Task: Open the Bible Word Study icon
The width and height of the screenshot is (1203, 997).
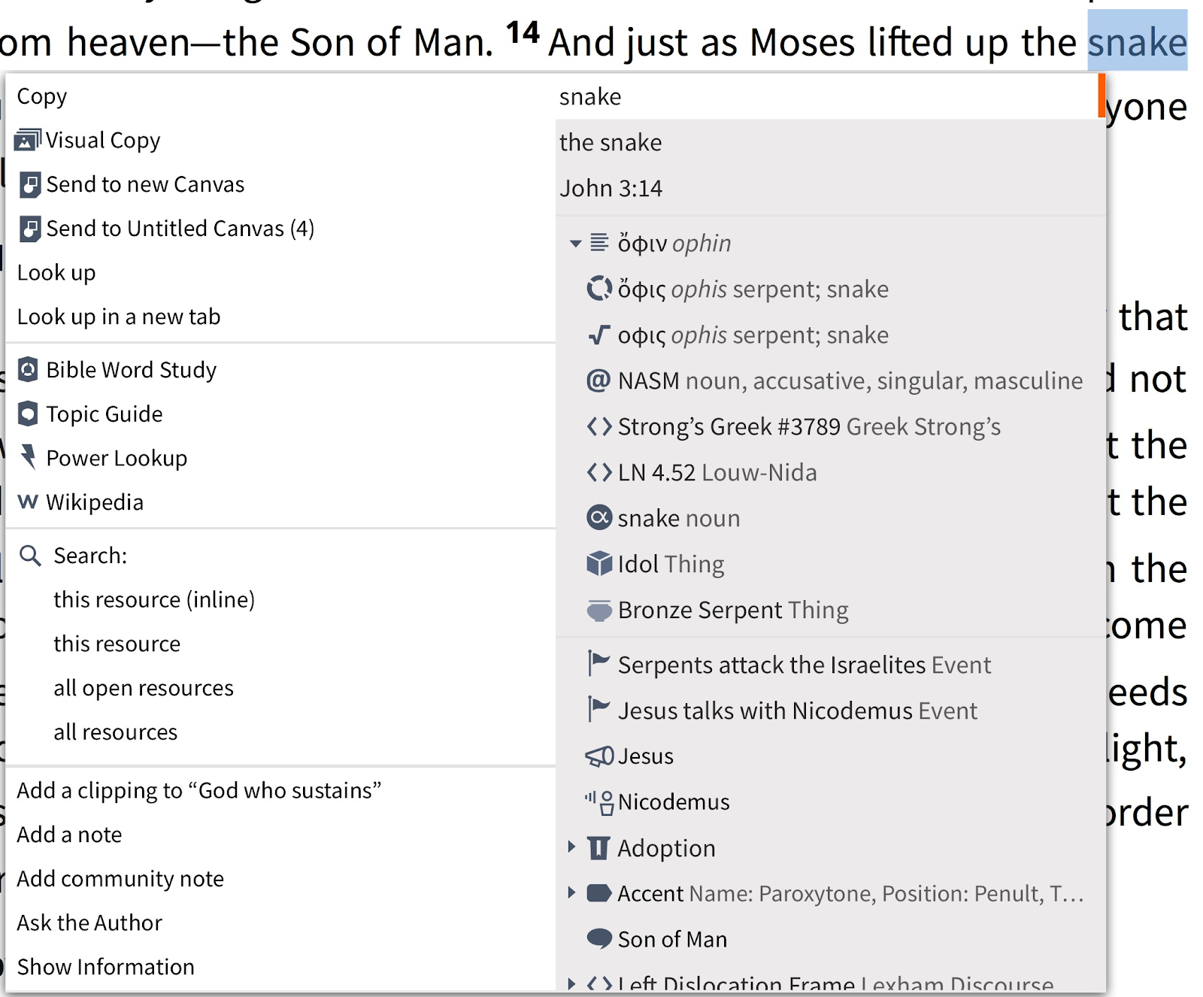Action: coord(28,369)
